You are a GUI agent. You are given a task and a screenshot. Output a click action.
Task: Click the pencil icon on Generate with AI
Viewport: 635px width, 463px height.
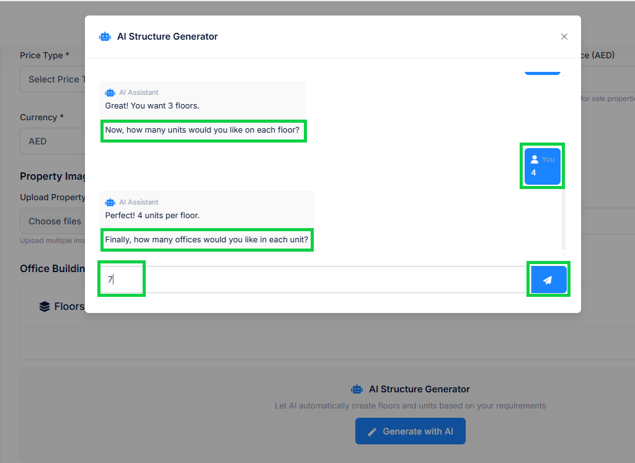(372, 431)
